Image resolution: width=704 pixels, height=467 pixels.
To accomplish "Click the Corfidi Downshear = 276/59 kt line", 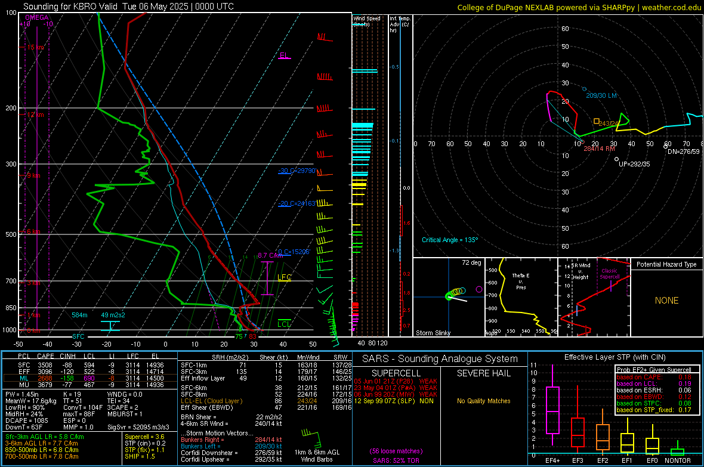I will pyautogui.click(x=231, y=453).
